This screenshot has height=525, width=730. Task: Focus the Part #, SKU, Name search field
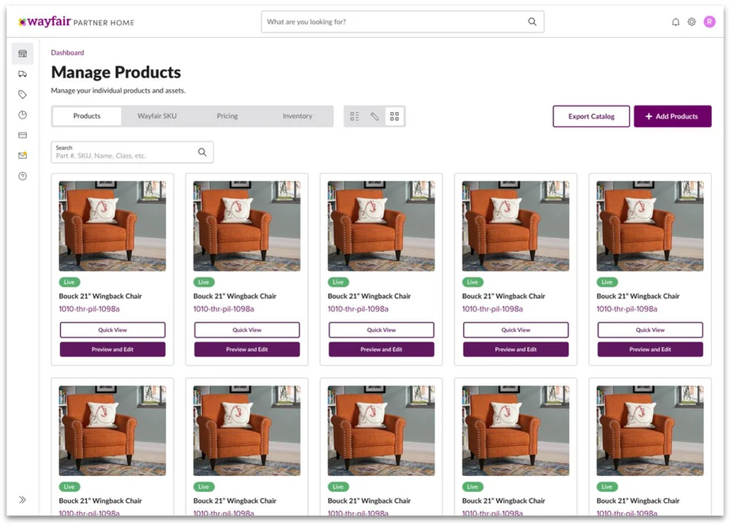tap(132, 153)
